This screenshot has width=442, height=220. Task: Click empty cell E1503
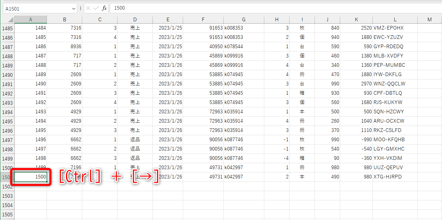[x=168, y=196]
